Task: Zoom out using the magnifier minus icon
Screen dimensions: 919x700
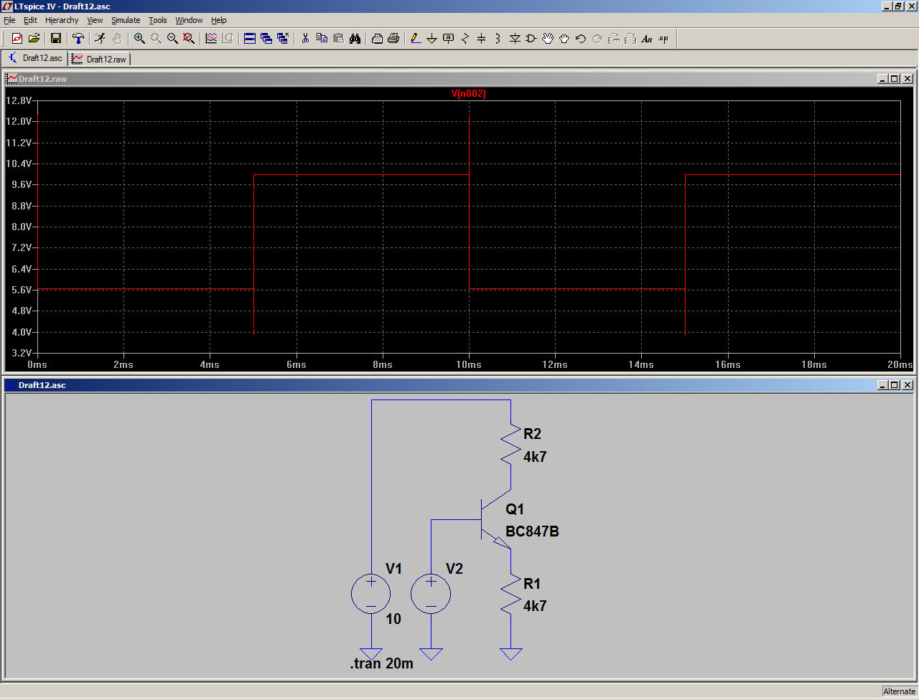Action: coord(172,39)
